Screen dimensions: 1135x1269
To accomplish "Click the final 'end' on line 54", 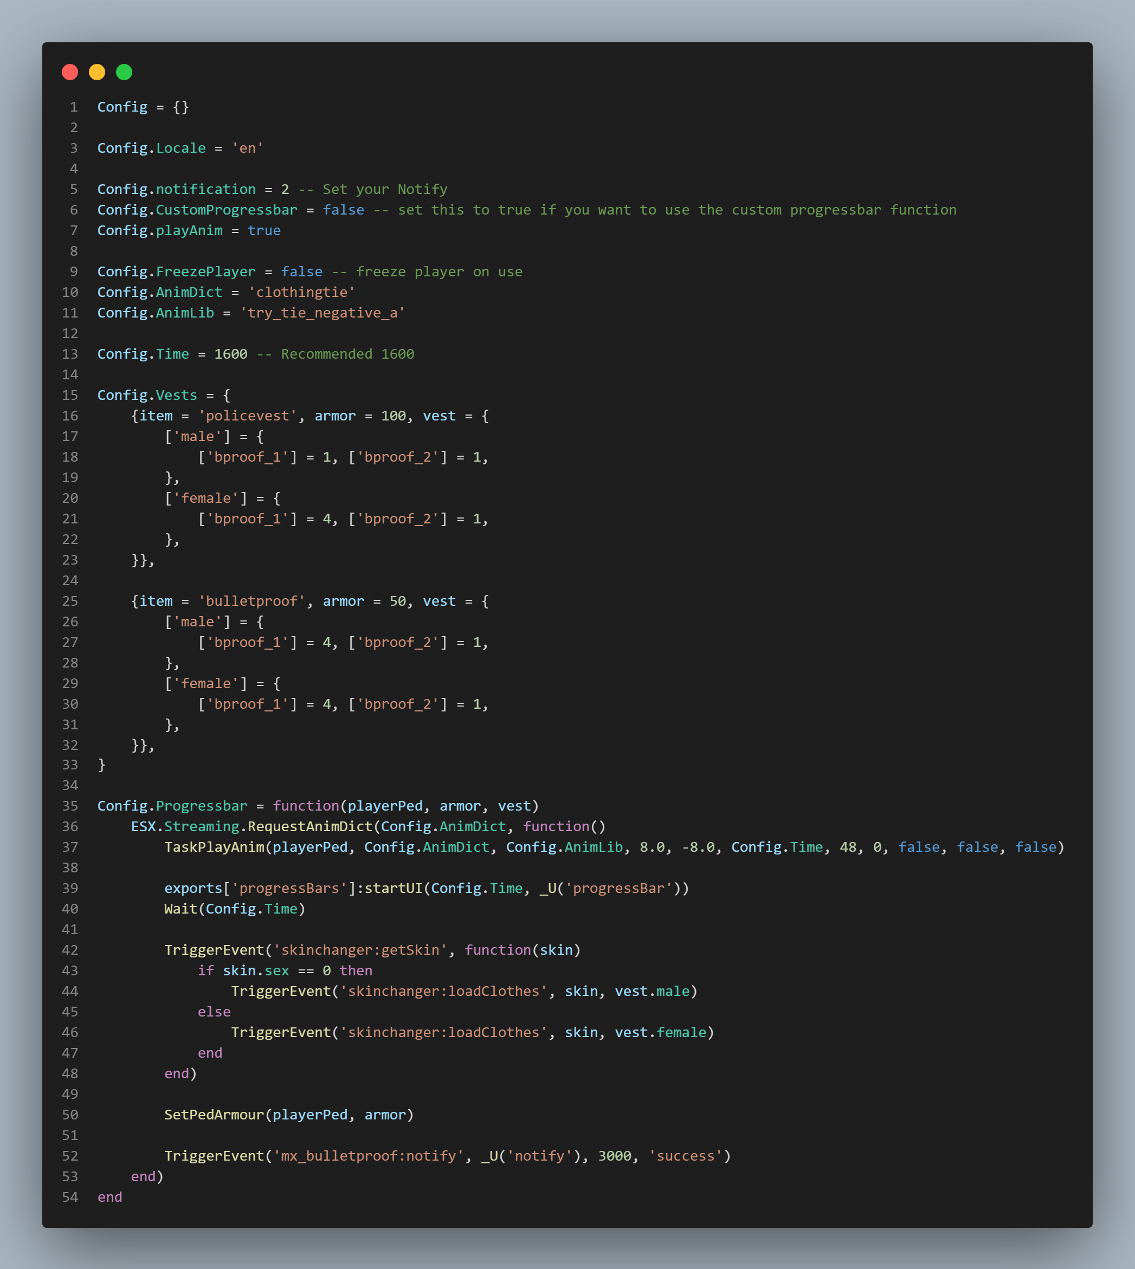I will (x=109, y=1196).
